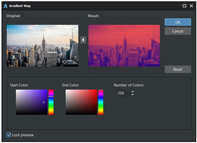Toggle the Lock preview checkbox
Image resolution: width=197 pixels, height=143 pixels.
(9, 135)
